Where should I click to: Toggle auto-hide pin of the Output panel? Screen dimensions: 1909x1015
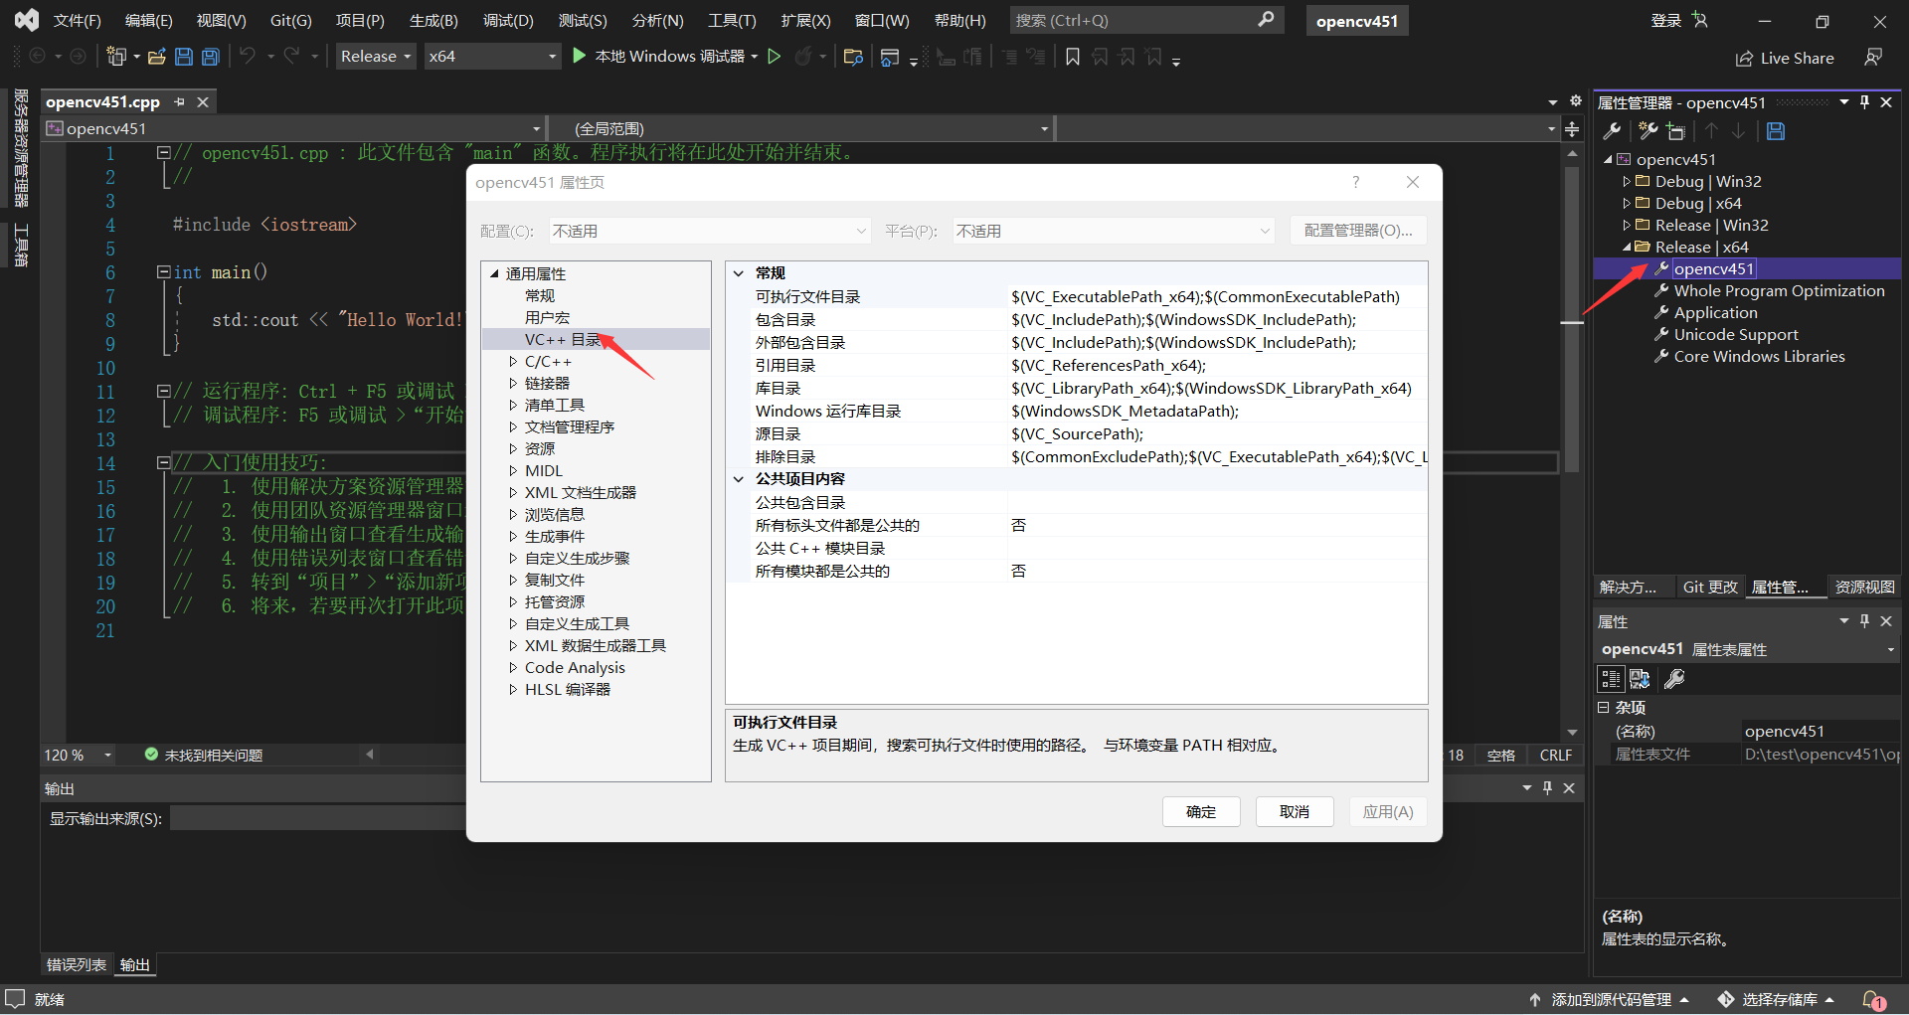coord(1547,787)
